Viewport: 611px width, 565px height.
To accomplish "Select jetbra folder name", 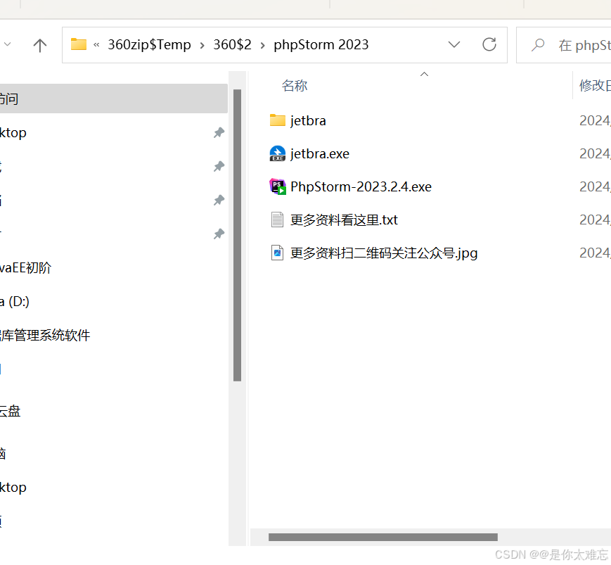I will coord(308,120).
